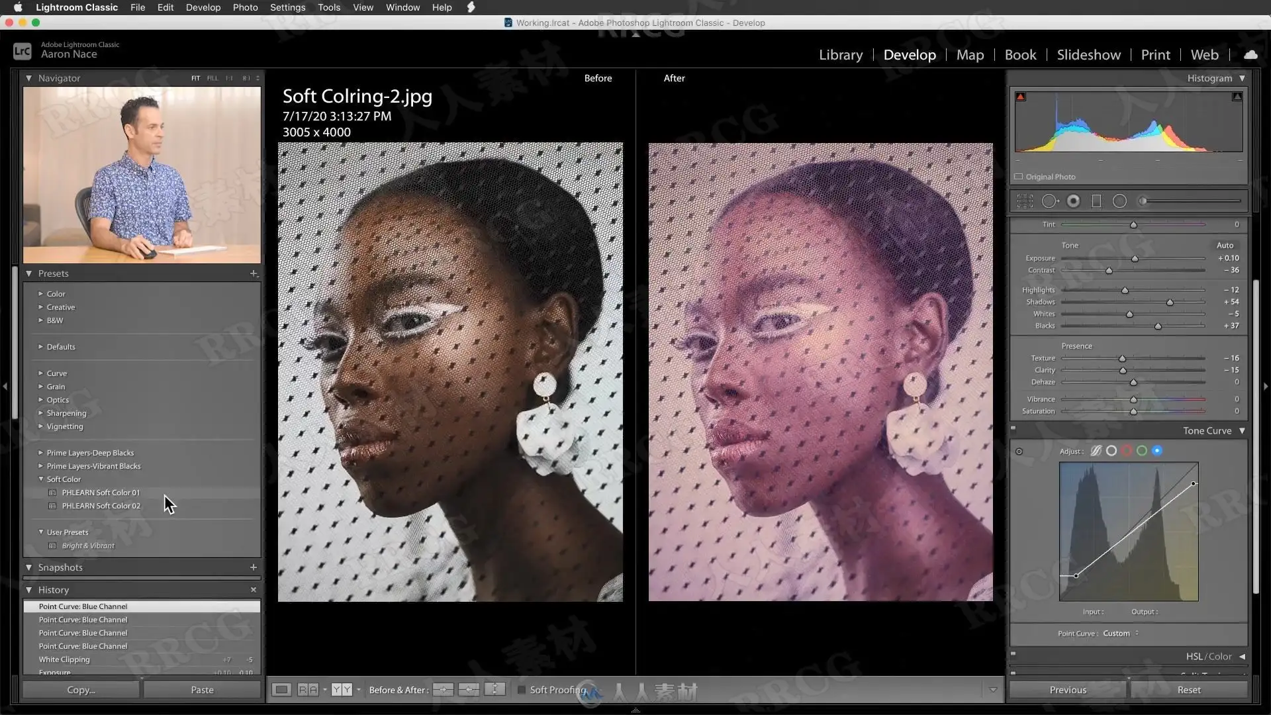The image size is (1271, 715).
Task: Expand the Creative preset group
Action: pyautogui.click(x=40, y=307)
